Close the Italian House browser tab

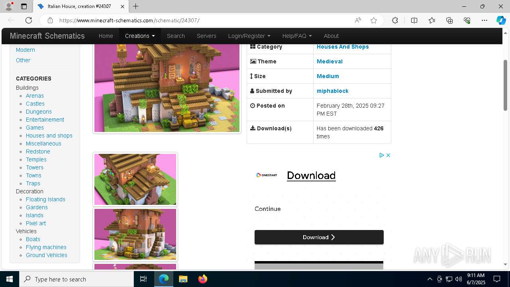(122, 6)
